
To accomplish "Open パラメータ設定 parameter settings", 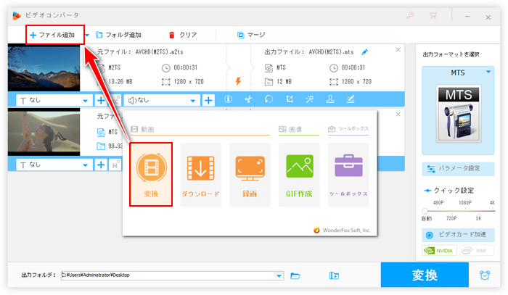I will tap(454, 168).
